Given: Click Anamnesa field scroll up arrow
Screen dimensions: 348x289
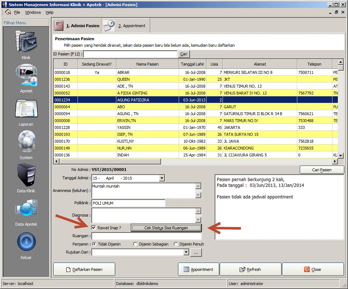Looking at the screenshot, I should point(198,186).
